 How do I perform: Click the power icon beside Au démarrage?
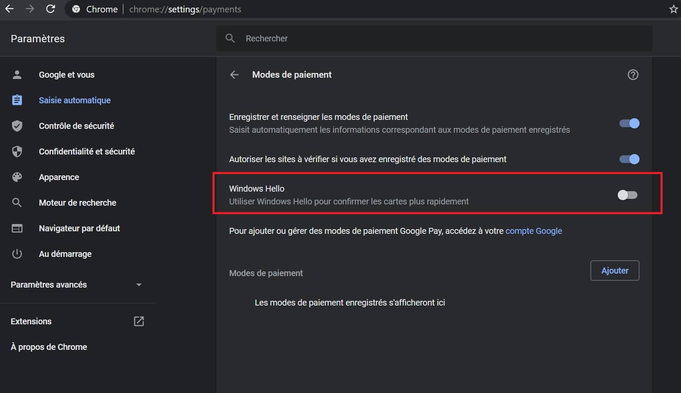(17, 254)
